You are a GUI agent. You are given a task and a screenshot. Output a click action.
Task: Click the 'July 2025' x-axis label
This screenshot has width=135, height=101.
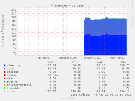coord(43,58)
